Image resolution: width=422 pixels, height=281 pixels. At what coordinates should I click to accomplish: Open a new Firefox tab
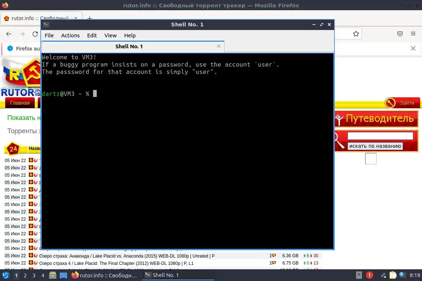90,18
